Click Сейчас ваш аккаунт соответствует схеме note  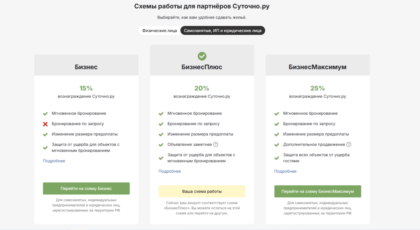[202, 208]
